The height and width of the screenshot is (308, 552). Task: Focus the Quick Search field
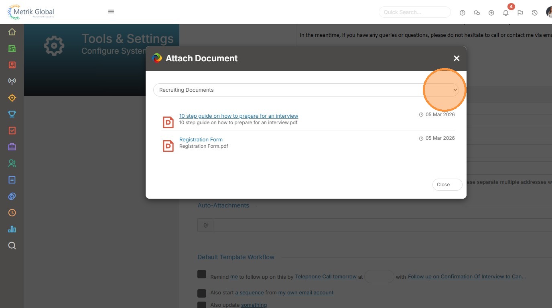coord(415,12)
